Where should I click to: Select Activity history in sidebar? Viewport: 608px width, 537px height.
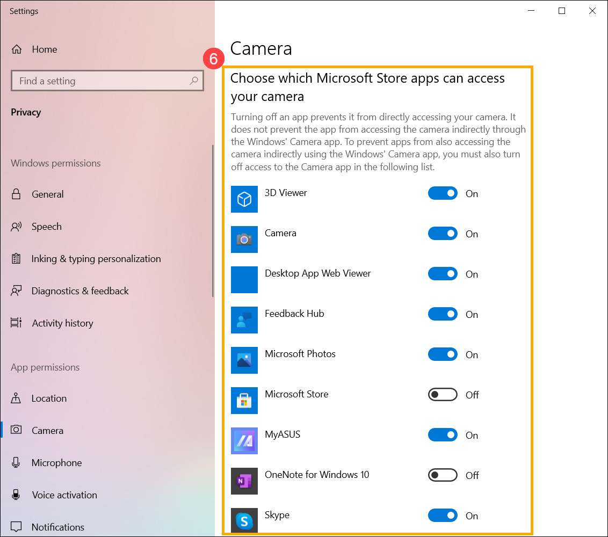tap(107, 323)
